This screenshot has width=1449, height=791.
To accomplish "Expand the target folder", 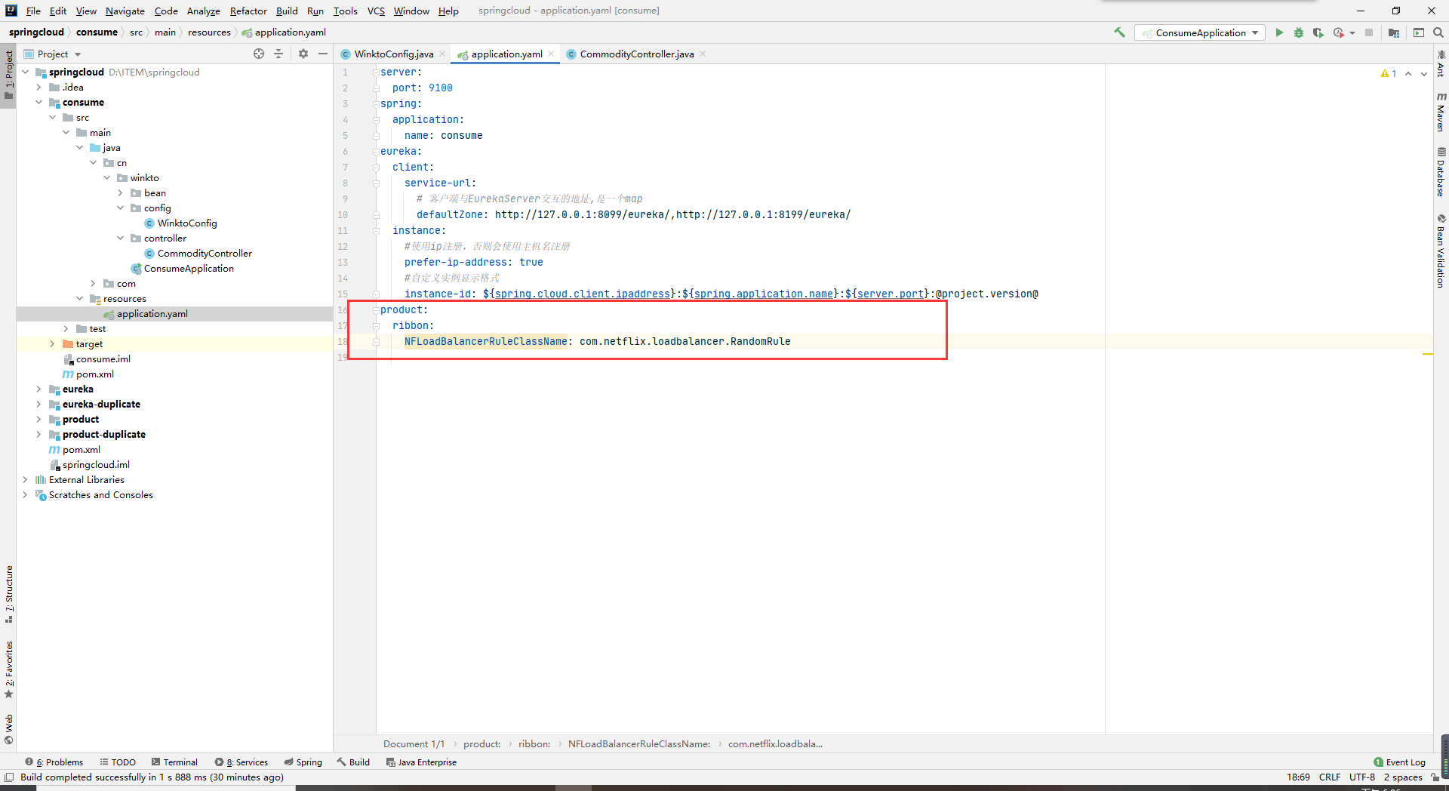I will [52, 344].
